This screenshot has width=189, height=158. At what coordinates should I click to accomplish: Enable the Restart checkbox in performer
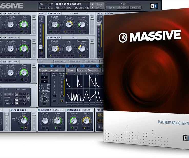point(49,91)
